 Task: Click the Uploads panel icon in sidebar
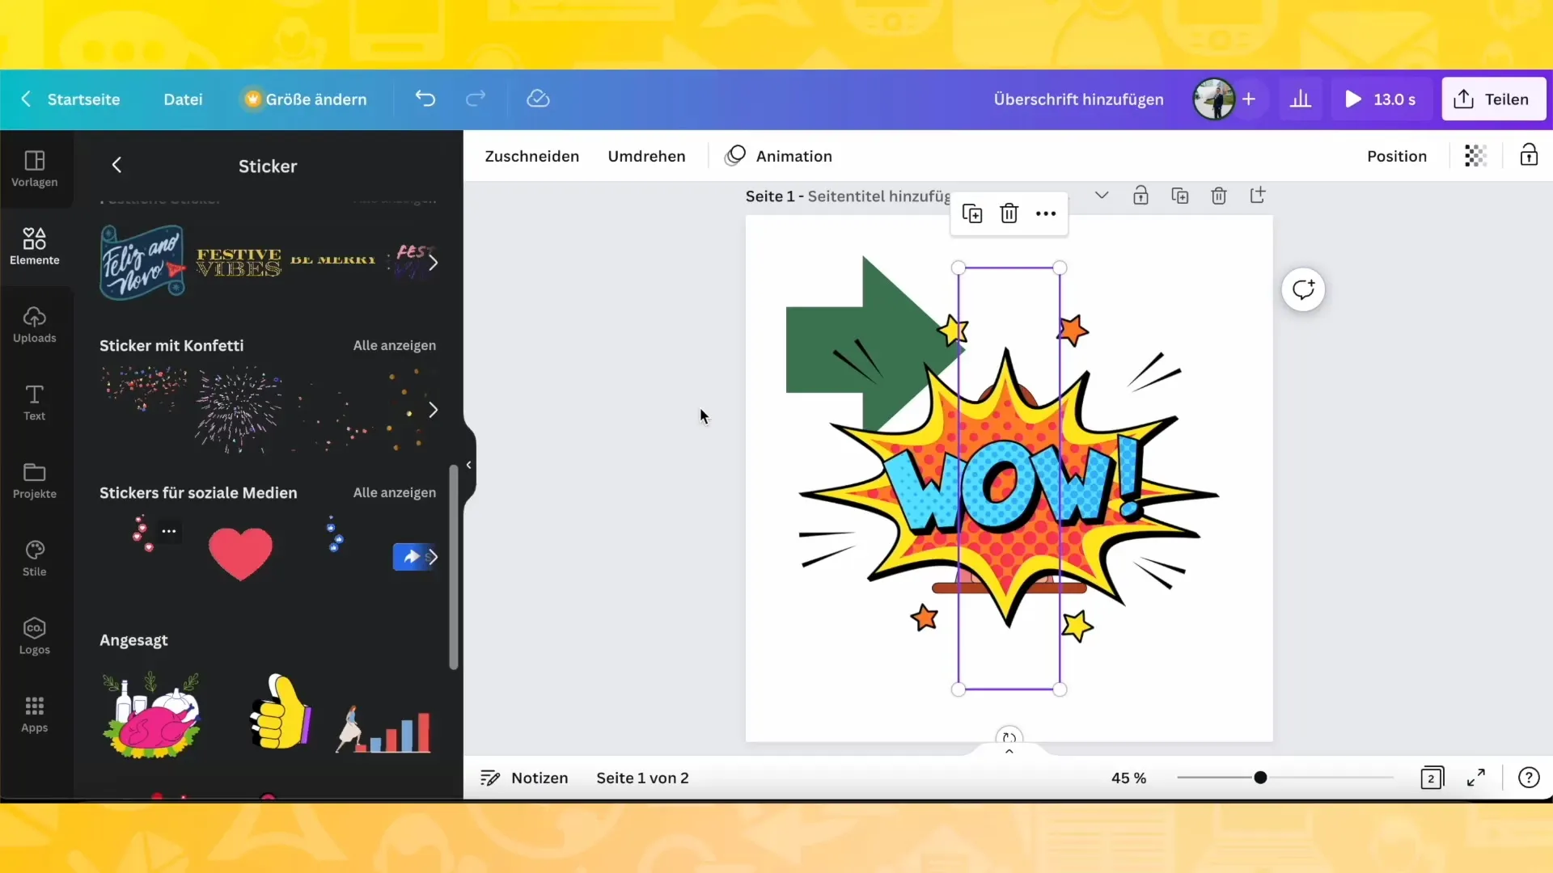pos(34,325)
